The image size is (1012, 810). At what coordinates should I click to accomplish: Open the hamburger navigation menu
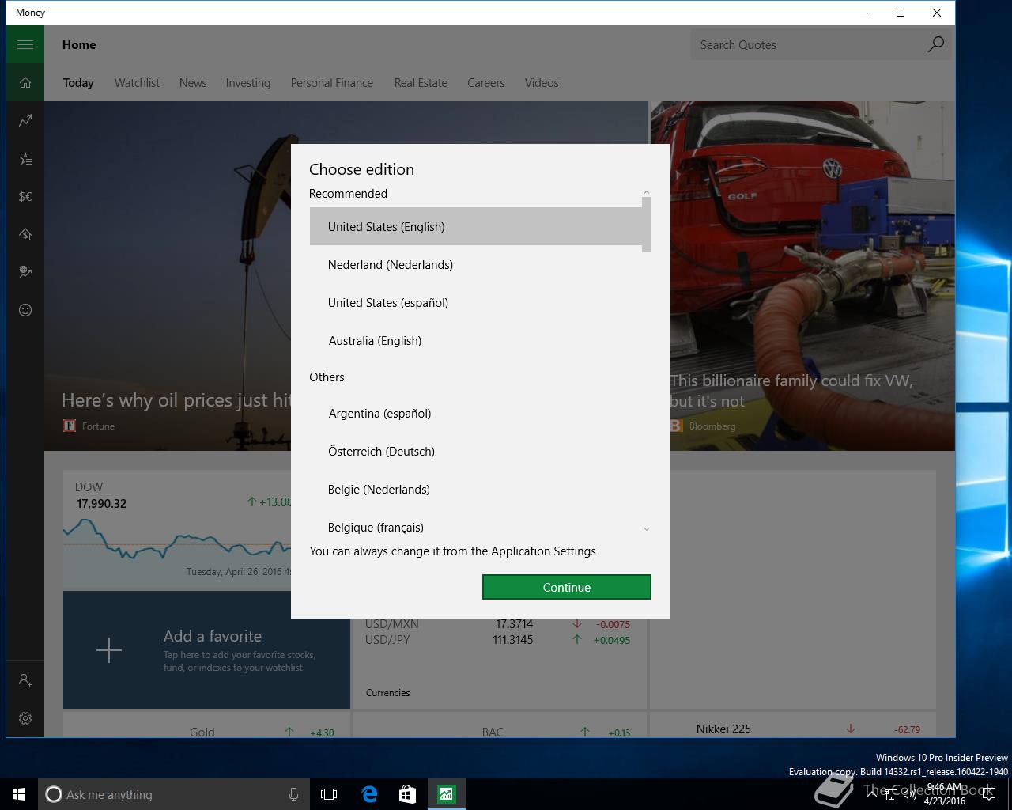point(25,44)
